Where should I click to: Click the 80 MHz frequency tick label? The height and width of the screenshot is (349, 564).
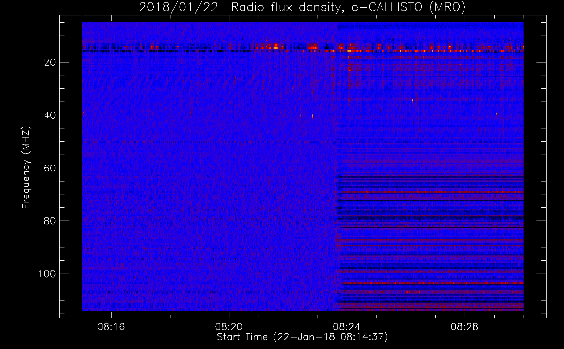(x=50, y=221)
